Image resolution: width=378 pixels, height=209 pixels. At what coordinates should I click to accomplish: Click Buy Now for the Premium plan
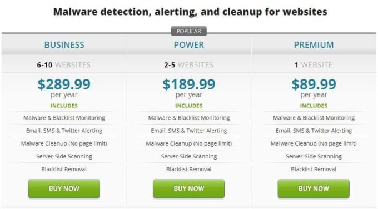click(x=314, y=188)
